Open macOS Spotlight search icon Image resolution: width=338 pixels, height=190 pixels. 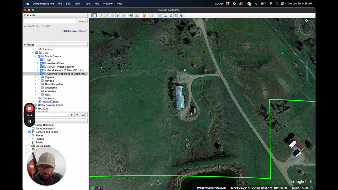277,4
